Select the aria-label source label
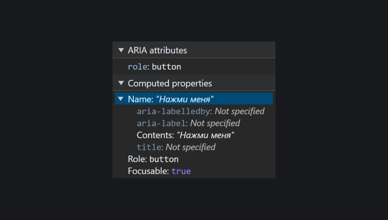The height and width of the screenshot is (220, 388). click(x=161, y=123)
